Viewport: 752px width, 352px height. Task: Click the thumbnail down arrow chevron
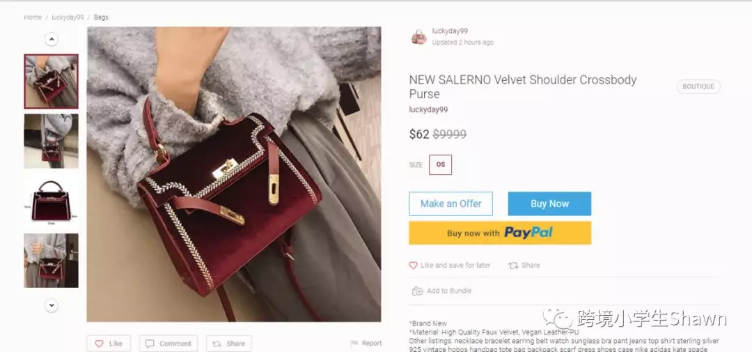click(x=52, y=305)
